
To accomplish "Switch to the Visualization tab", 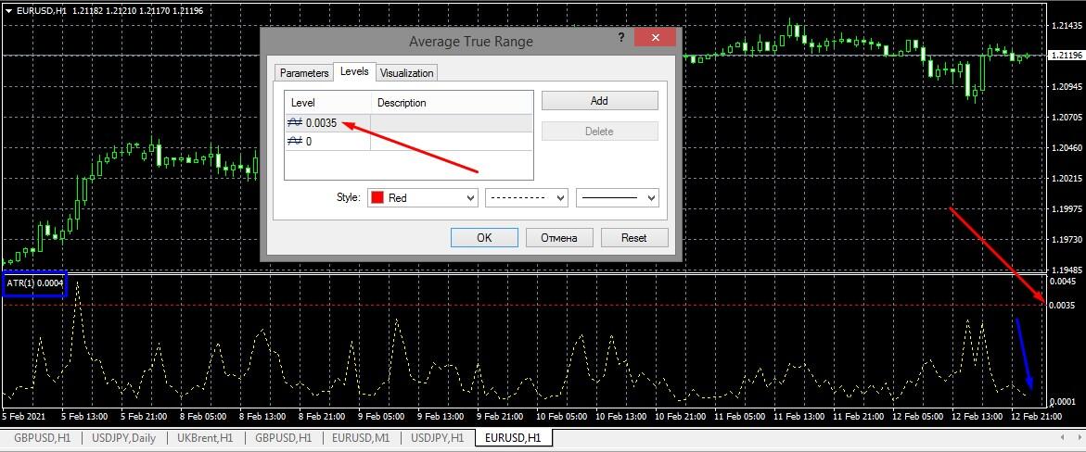I will coord(407,72).
